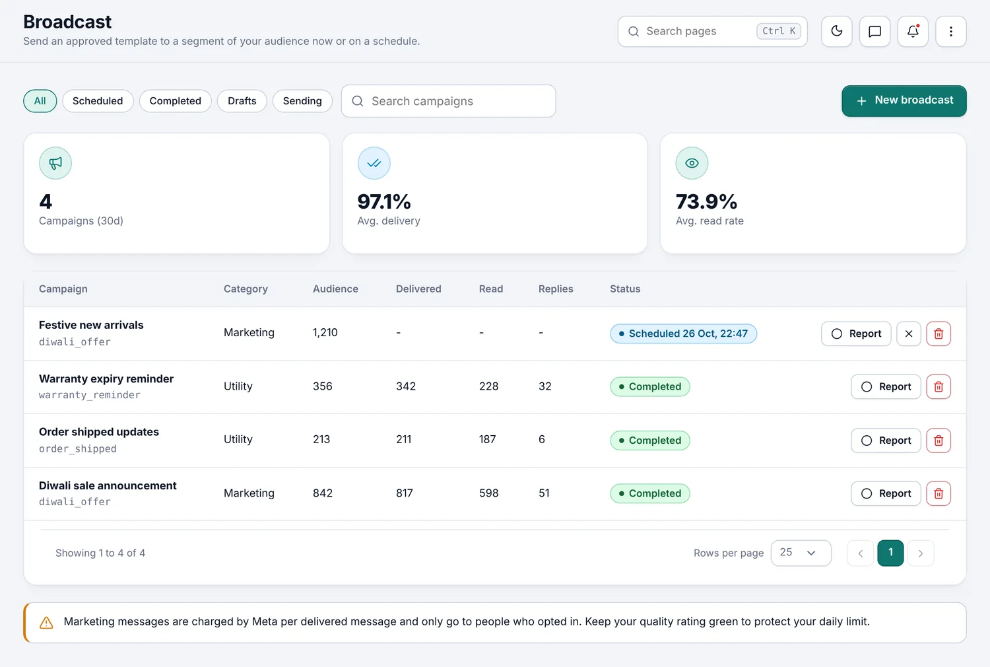Open Report for Festive new arrivals
This screenshot has width=990, height=667.
click(856, 333)
